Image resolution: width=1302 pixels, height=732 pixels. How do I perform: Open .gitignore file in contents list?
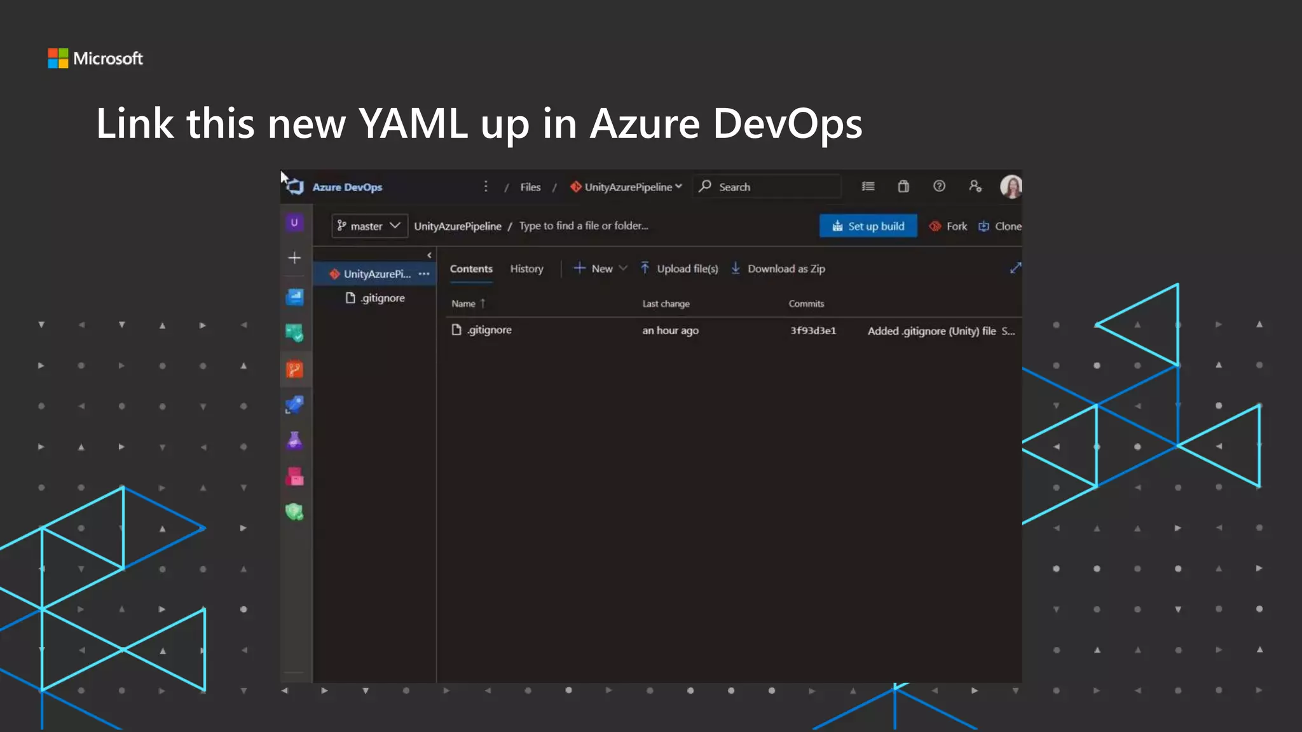point(481,330)
